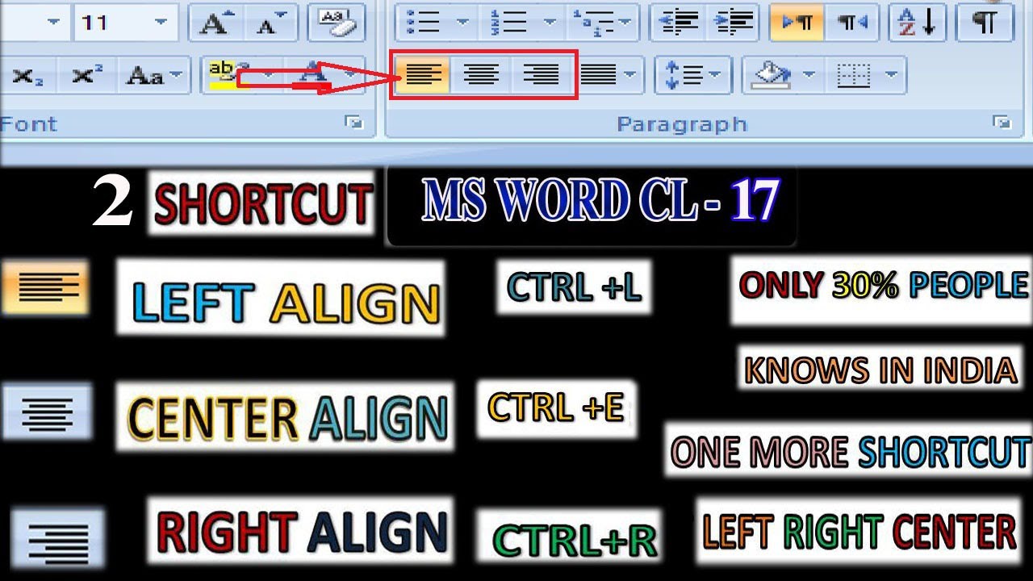This screenshot has height=581, width=1033.
Task: Sort text with the A-Z icon
Action: point(918,23)
